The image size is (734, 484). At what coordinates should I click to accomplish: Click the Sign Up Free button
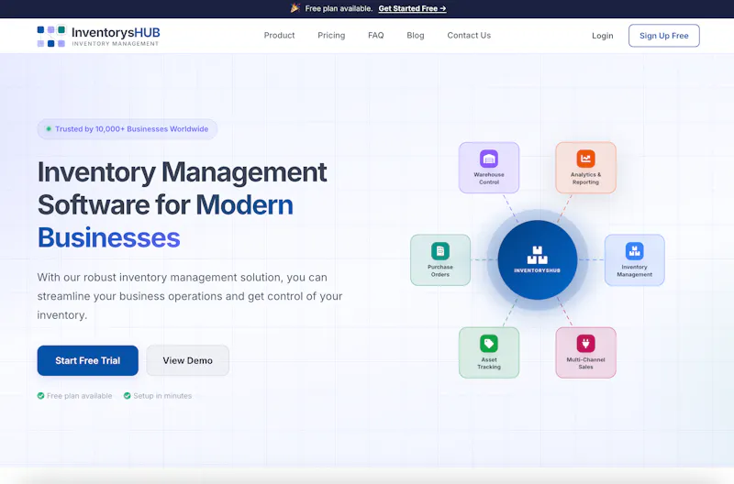pyautogui.click(x=663, y=36)
